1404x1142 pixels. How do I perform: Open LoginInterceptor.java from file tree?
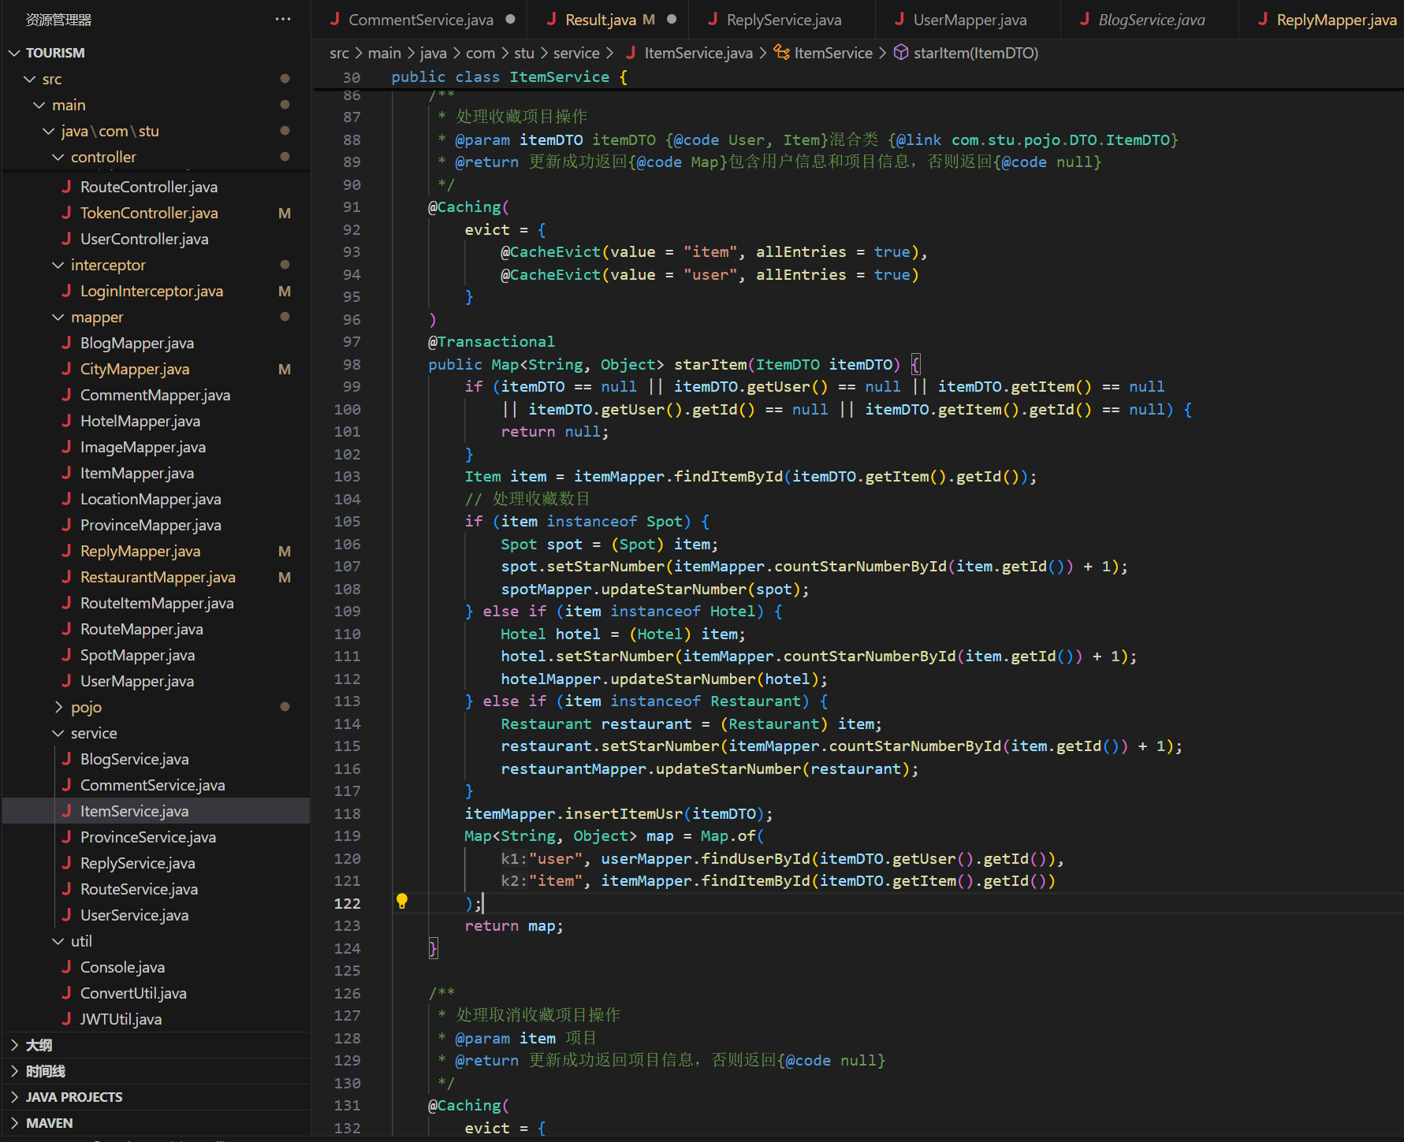pyautogui.click(x=151, y=291)
